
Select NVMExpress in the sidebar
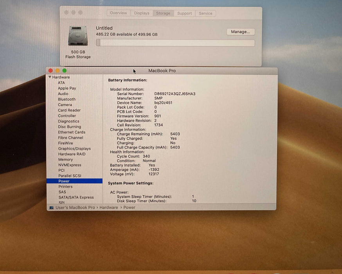click(70, 165)
